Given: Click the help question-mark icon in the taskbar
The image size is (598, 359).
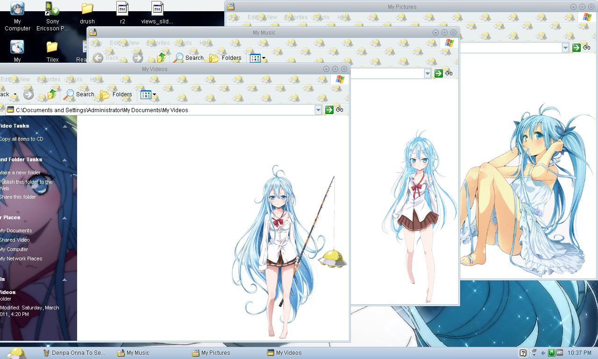Looking at the screenshot, I should pos(523,353).
